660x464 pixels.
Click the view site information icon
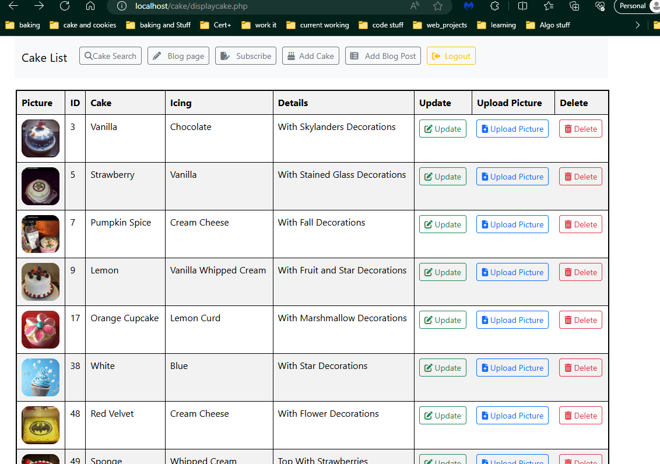121,6
